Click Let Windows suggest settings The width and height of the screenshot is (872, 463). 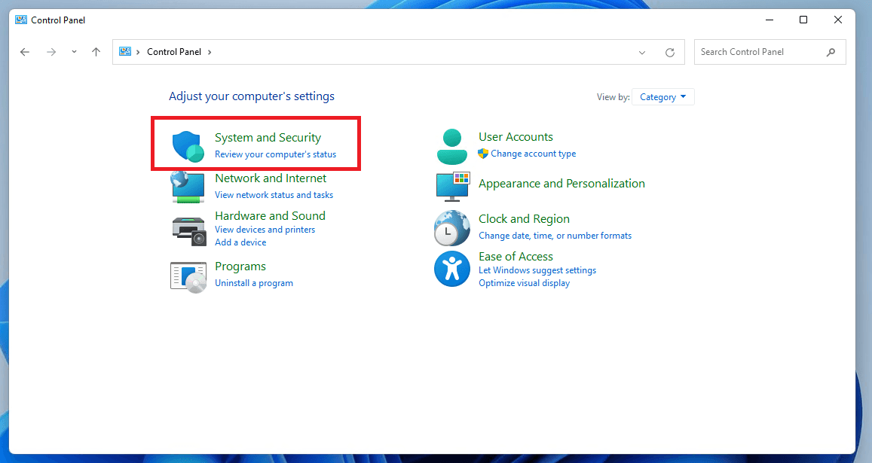[x=537, y=270]
